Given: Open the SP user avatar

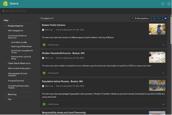Looking at the screenshot, I should 166,18.
